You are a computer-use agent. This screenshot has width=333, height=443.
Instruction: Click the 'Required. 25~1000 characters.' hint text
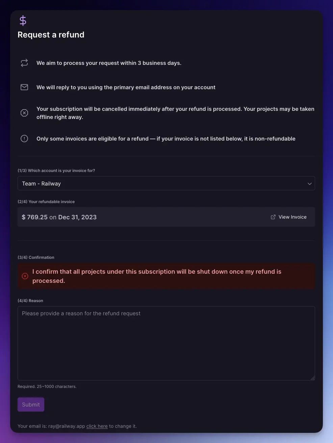(47, 387)
